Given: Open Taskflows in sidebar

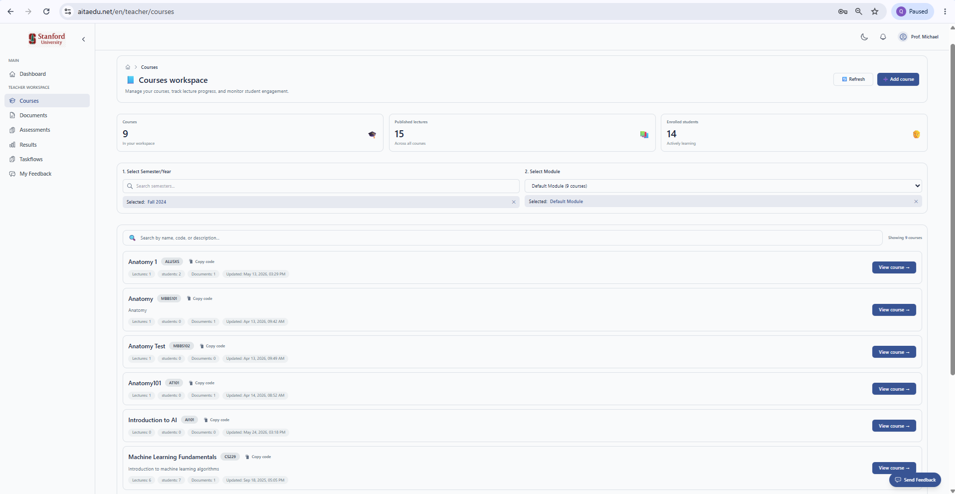Looking at the screenshot, I should point(47,159).
